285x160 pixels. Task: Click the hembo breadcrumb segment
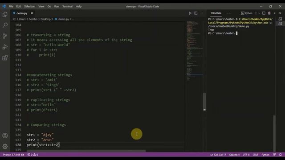point(33,19)
